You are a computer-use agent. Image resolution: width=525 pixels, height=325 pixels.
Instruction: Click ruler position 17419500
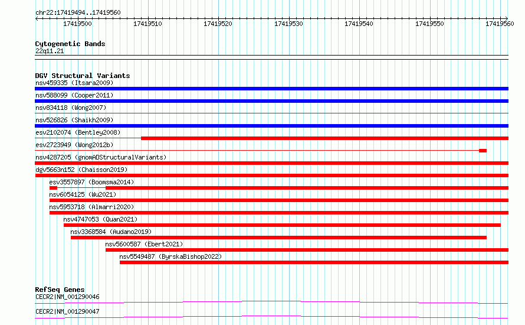pos(77,24)
